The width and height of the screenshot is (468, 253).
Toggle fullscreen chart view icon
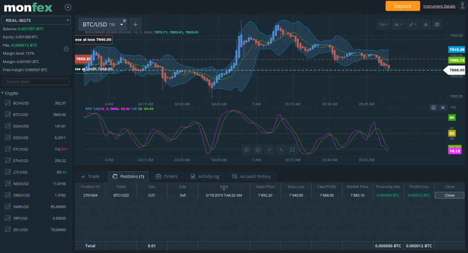[x=292, y=150]
